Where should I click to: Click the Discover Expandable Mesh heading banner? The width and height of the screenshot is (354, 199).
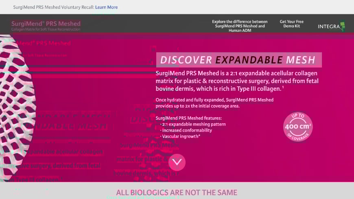(239, 60)
